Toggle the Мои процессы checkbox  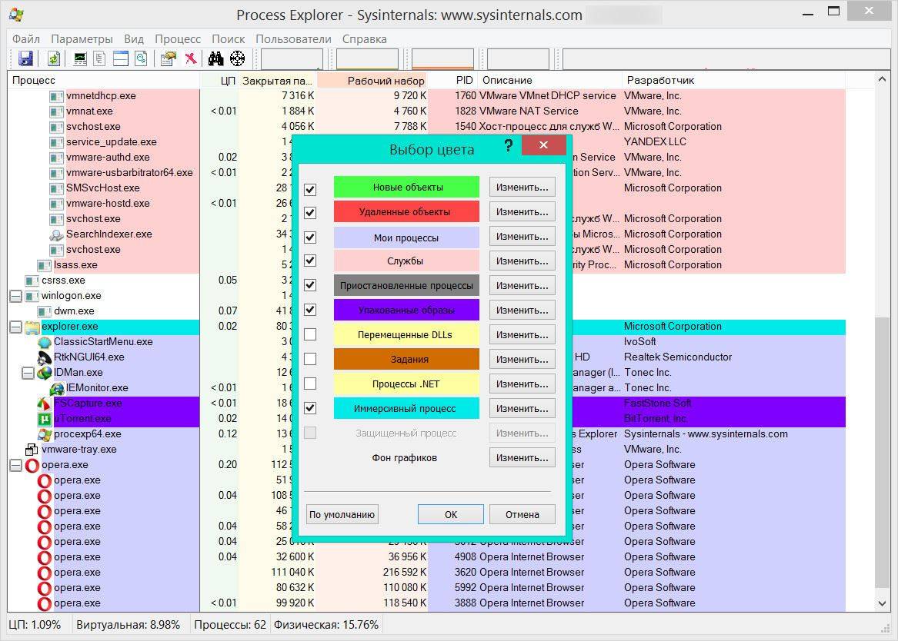coord(310,237)
